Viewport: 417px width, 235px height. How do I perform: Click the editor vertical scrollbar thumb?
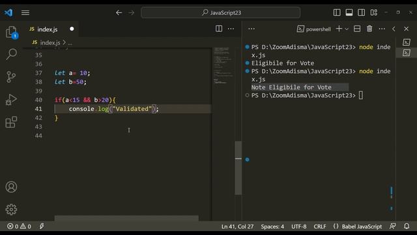(238, 168)
